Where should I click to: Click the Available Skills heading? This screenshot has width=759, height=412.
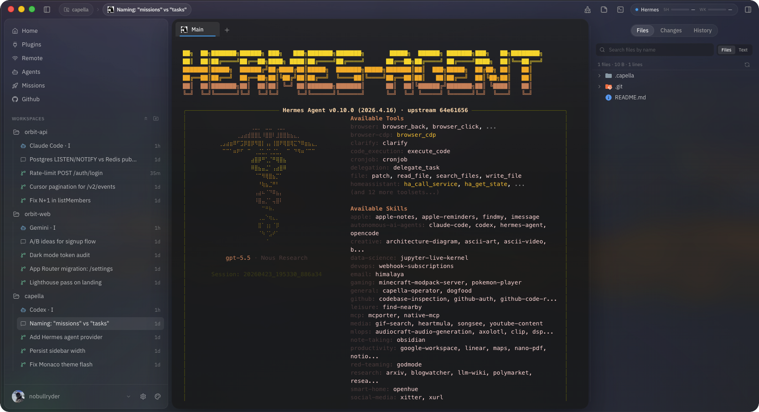pos(379,209)
